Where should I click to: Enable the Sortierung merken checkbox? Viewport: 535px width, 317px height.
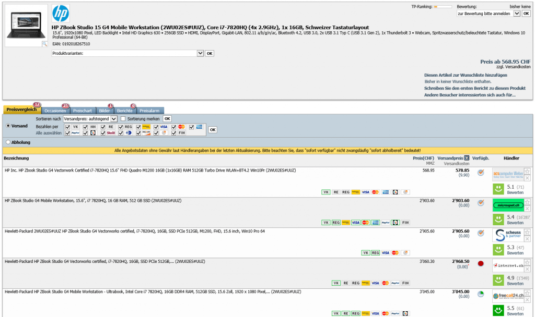pos(123,119)
